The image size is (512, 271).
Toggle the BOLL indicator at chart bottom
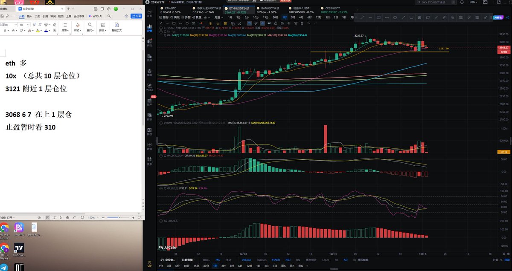206,259
